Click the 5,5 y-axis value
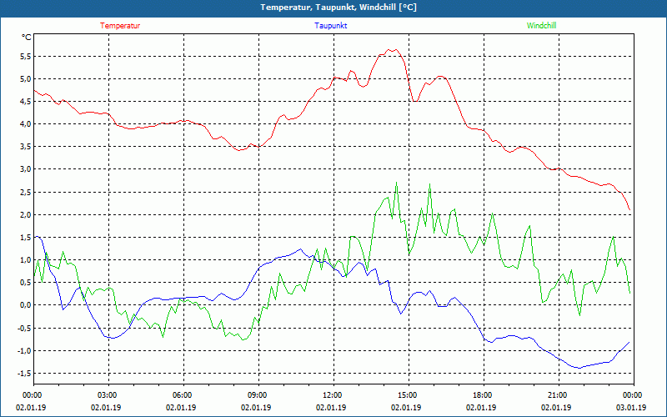The height and width of the screenshot is (417, 667). (25, 56)
